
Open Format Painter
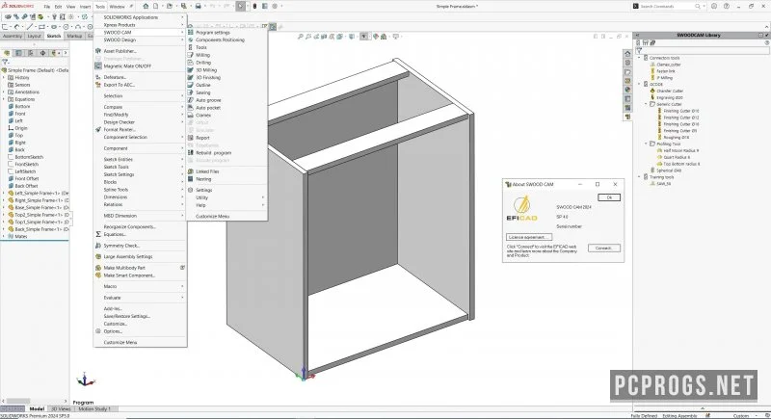click(x=119, y=130)
